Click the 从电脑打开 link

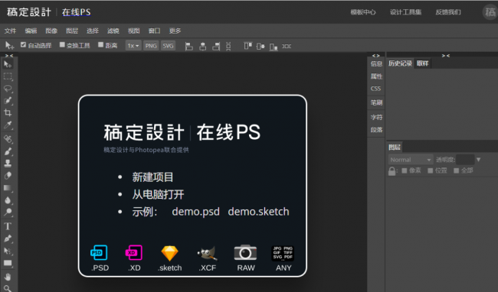click(x=158, y=194)
